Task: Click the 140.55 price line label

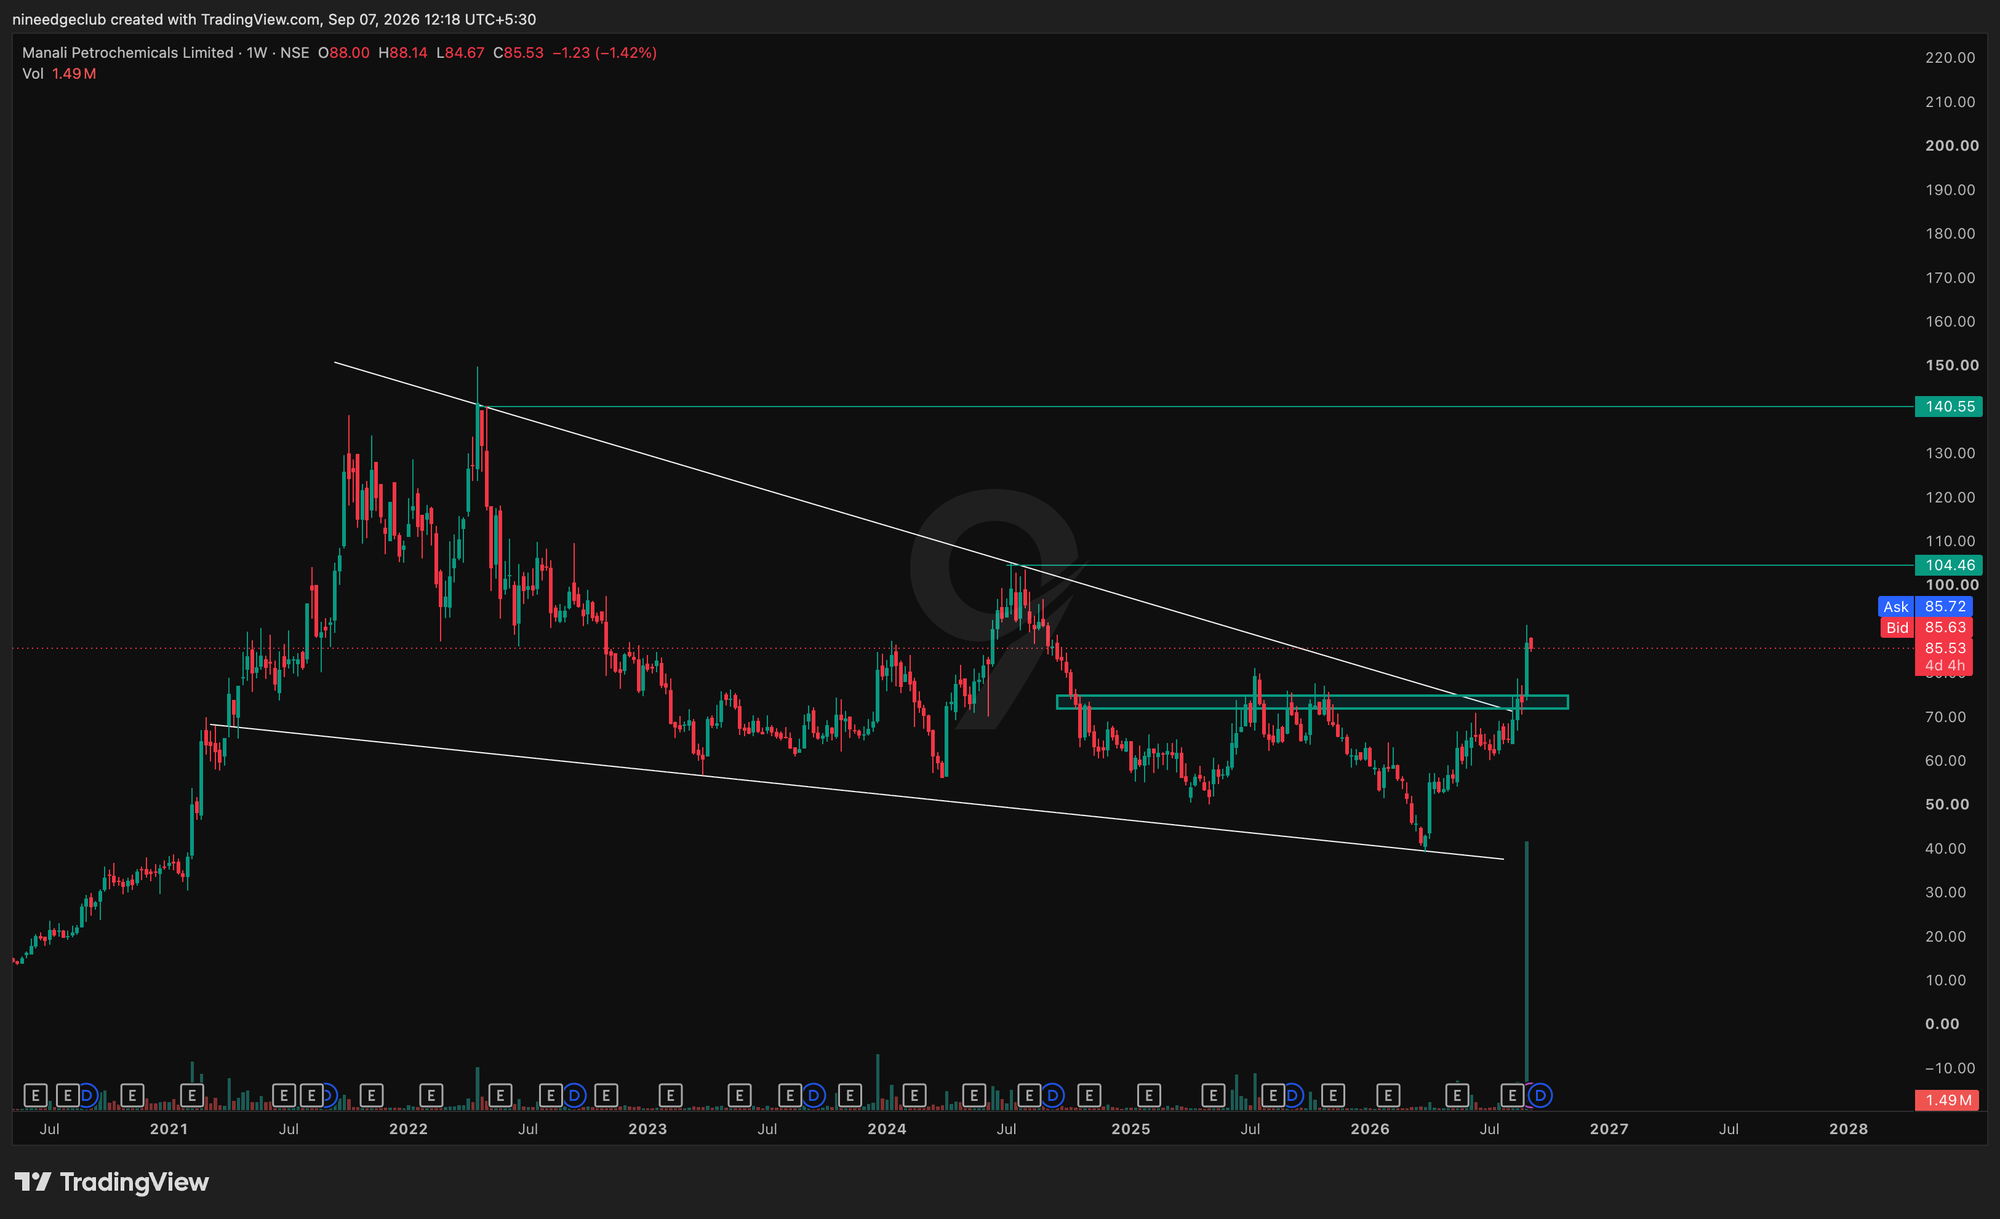Action: pyautogui.click(x=1949, y=407)
